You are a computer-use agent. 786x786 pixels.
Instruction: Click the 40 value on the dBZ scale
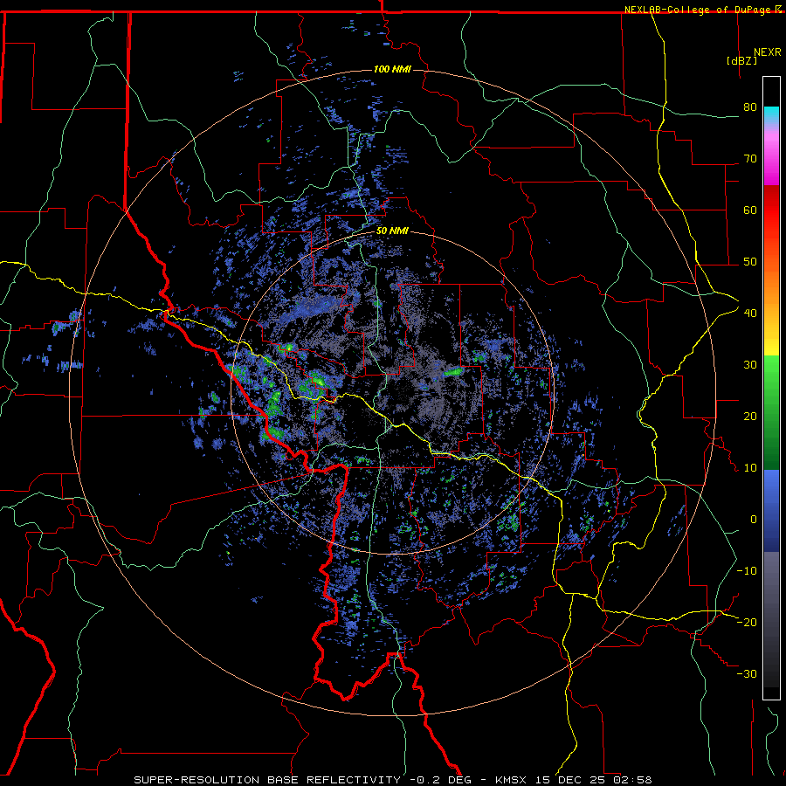click(x=750, y=313)
